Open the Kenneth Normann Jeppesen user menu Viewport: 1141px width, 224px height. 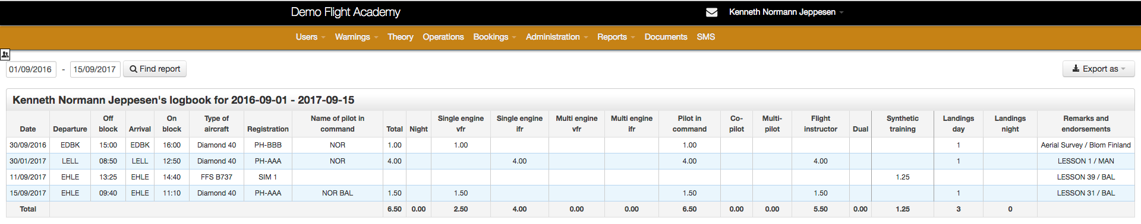coord(786,12)
